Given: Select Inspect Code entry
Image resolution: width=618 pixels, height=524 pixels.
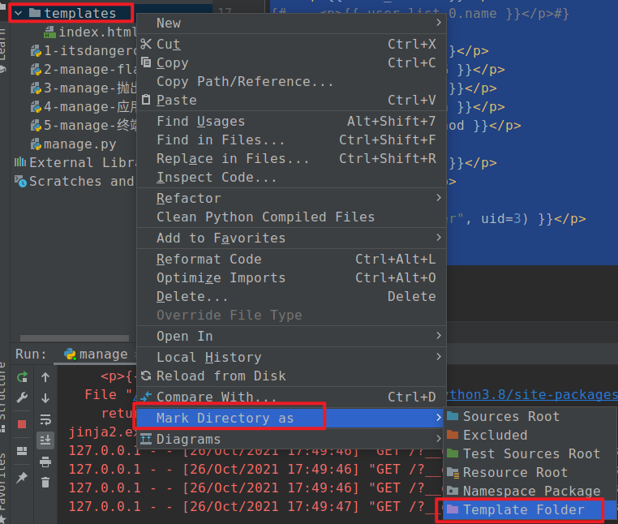Looking at the screenshot, I should (291, 178).
